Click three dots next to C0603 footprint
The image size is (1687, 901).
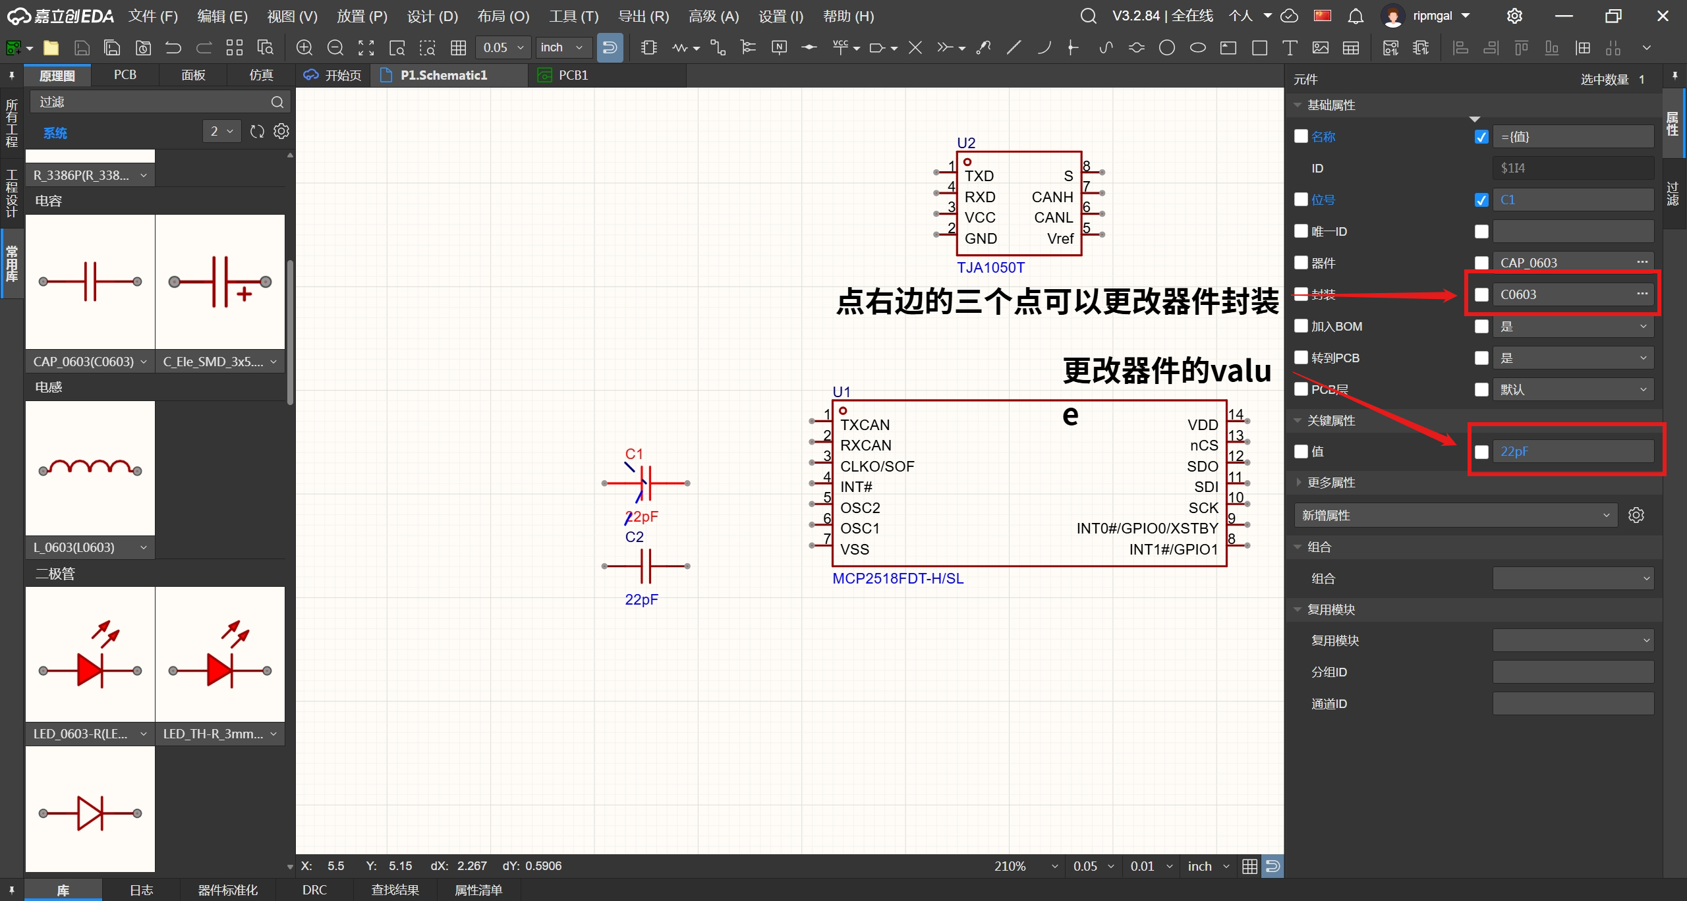pos(1642,294)
